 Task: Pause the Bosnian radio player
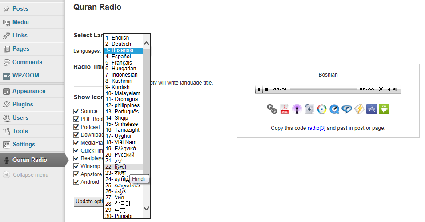259,89
